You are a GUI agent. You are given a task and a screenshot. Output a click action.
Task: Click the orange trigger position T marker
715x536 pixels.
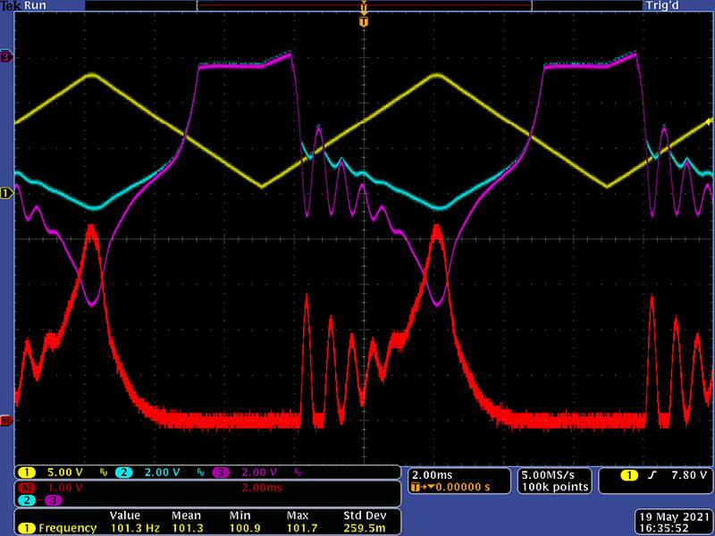pyautogui.click(x=363, y=21)
